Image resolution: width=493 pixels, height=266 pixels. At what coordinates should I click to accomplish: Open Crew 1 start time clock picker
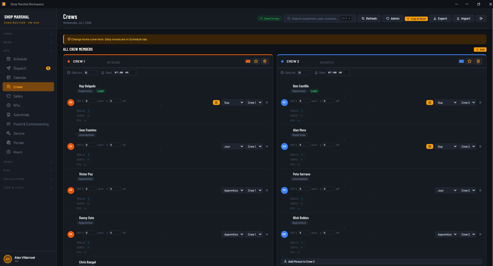[133, 73]
